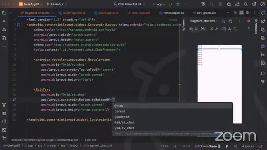Screen dimensions: 267x150
Task: Open the Git tool window
Action: pos(4,138)
